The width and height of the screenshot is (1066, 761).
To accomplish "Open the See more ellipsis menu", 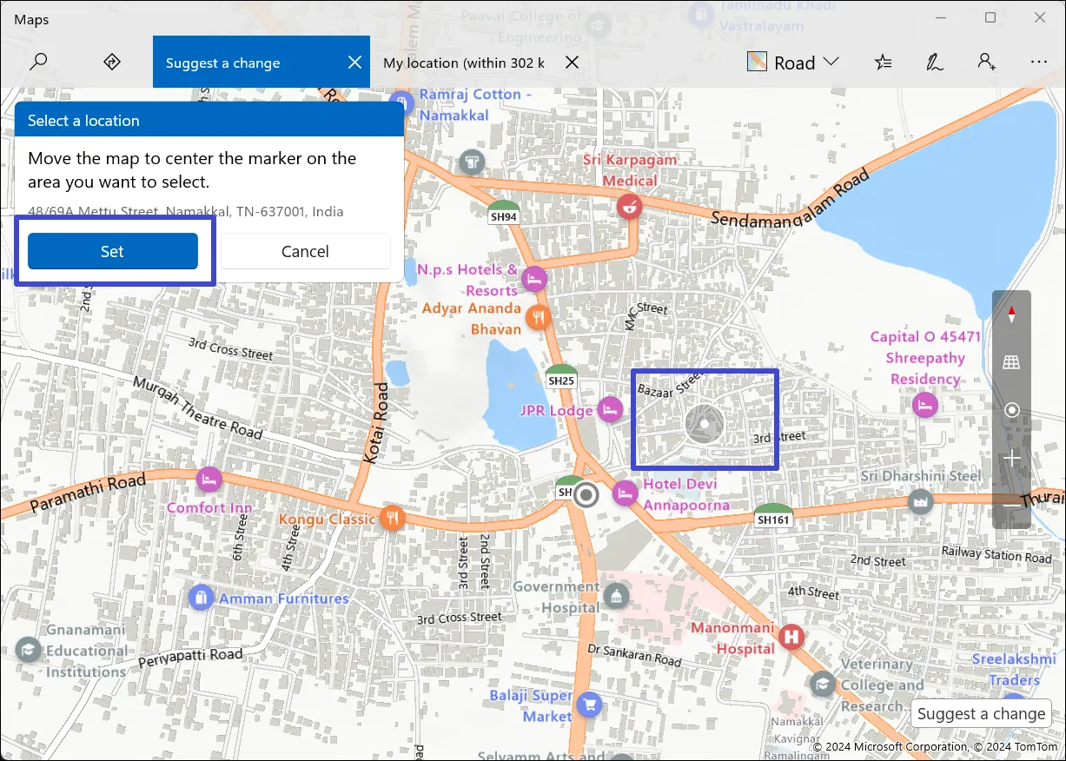I will click(x=1038, y=62).
